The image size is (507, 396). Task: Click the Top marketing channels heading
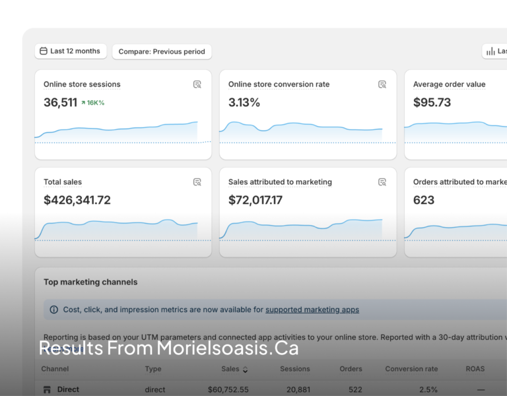pyautogui.click(x=90, y=282)
